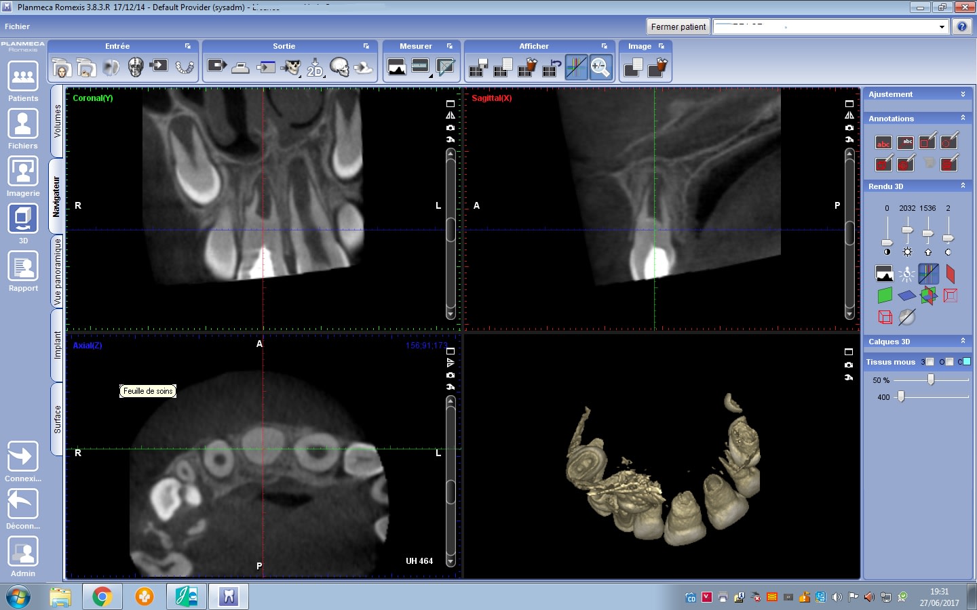
Task: Click the green coronal plane icon
Action: coord(885,296)
